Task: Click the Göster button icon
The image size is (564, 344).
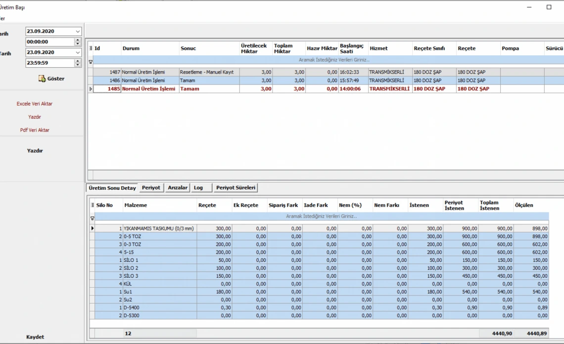Action: click(x=42, y=79)
